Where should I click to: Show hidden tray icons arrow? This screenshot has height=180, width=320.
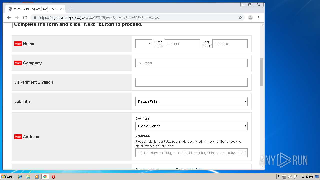point(279,176)
